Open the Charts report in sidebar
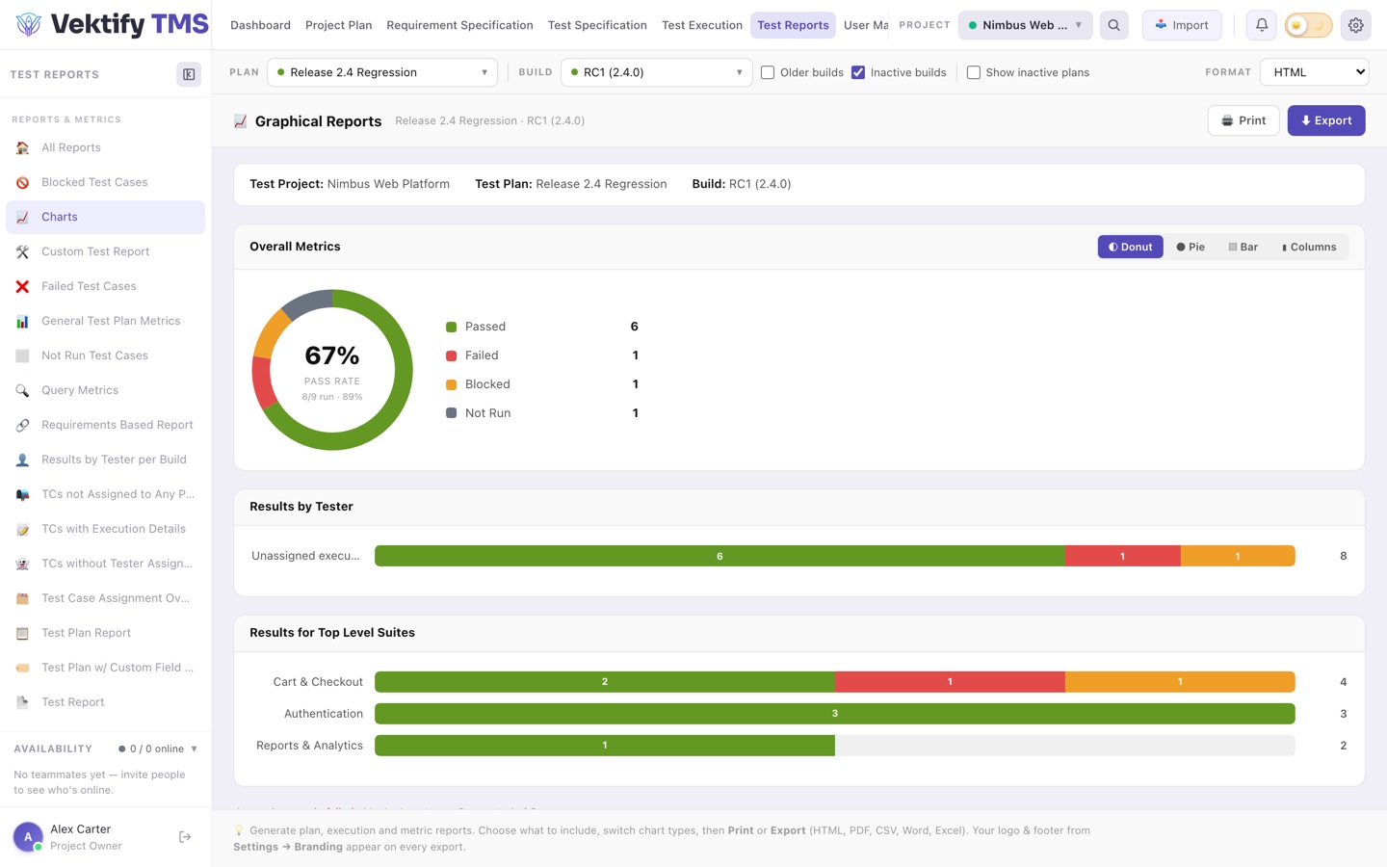Viewport: 1387px width, 867px height. pos(106,217)
